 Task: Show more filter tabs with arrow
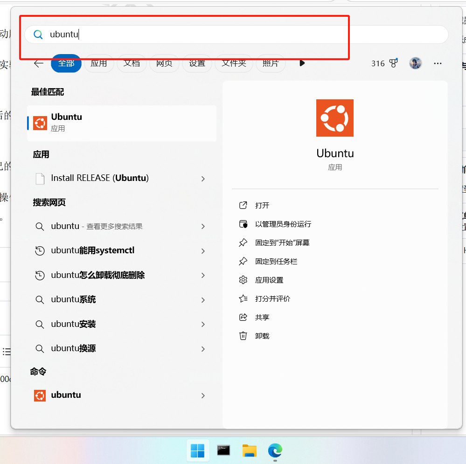(302, 63)
